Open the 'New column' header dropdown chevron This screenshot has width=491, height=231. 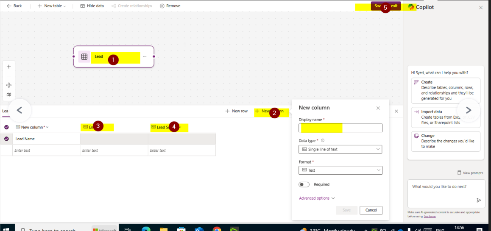47,128
